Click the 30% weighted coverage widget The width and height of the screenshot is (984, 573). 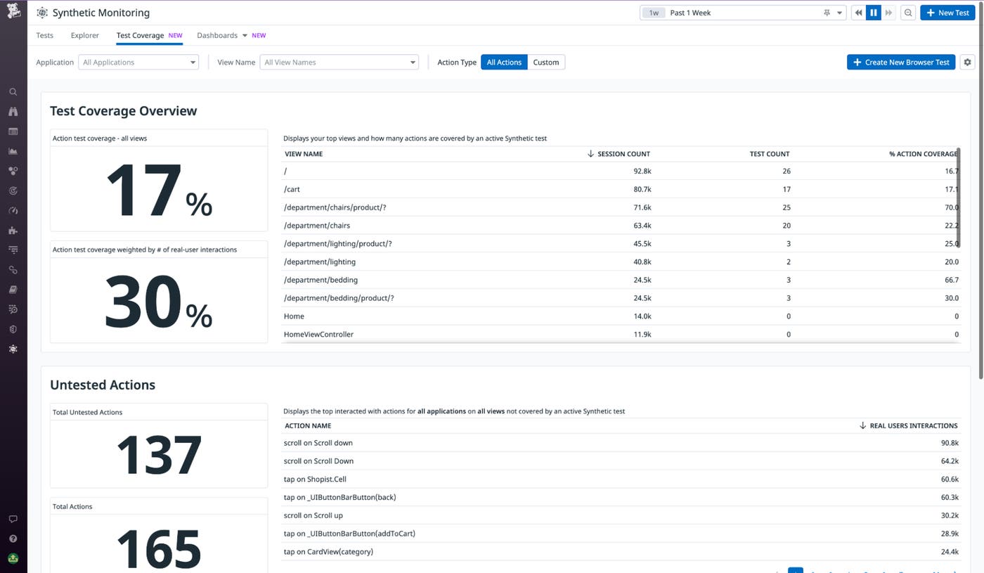[x=159, y=292]
